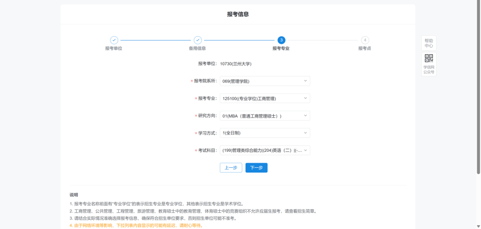Image resolution: width=481 pixels, height=229 pixels.
Task: Click the 下一步 button
Action: click(256, 168)
